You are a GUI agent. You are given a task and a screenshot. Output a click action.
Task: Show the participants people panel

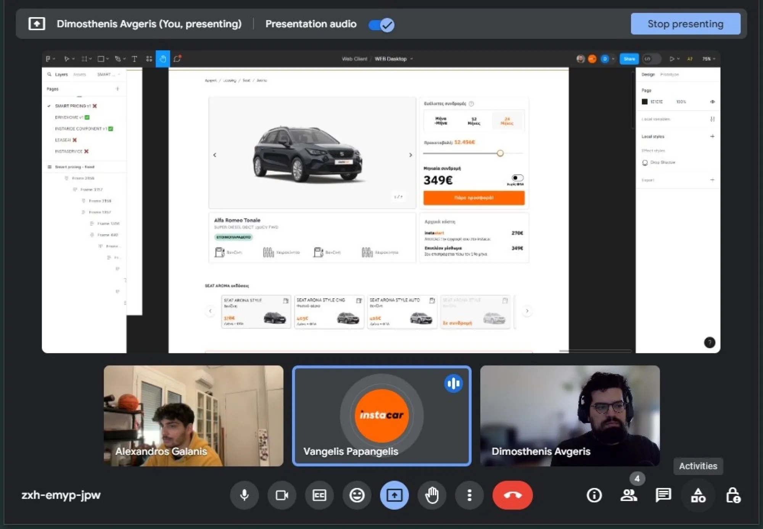629,495
